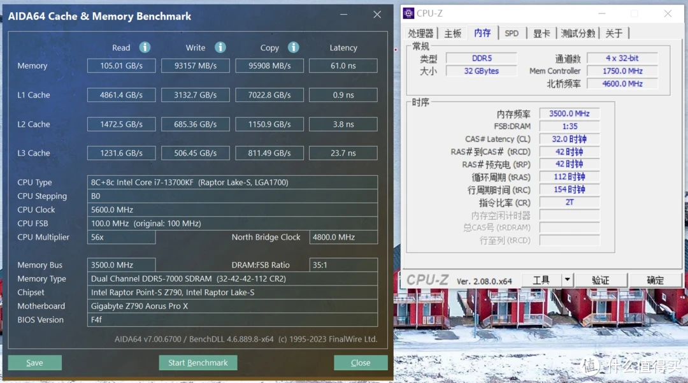The image size is (688, 383).
Task: Click the Close button in AIDA64
Action: click(361, 363)
